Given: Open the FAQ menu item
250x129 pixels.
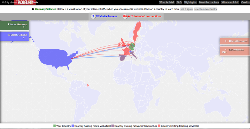Looking at the screenshot, I should [179, 2].
